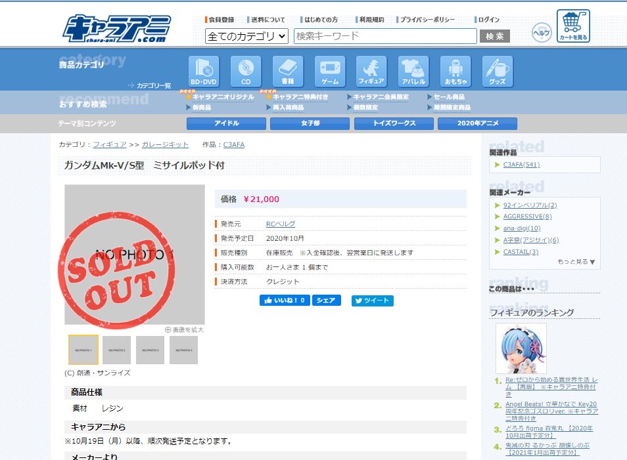Open the セール商品 sale items link

click(449, 97)
